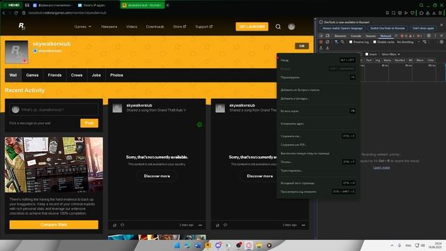Expand the More filters dropdown
Viewport: 446px width, 251px height.
pyautogui.click(x=390, y=54)
